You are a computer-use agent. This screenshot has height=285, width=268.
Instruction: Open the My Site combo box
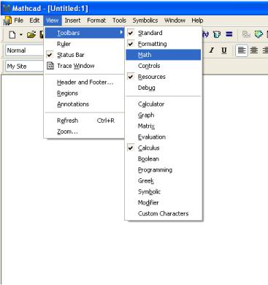coord(24,66)
